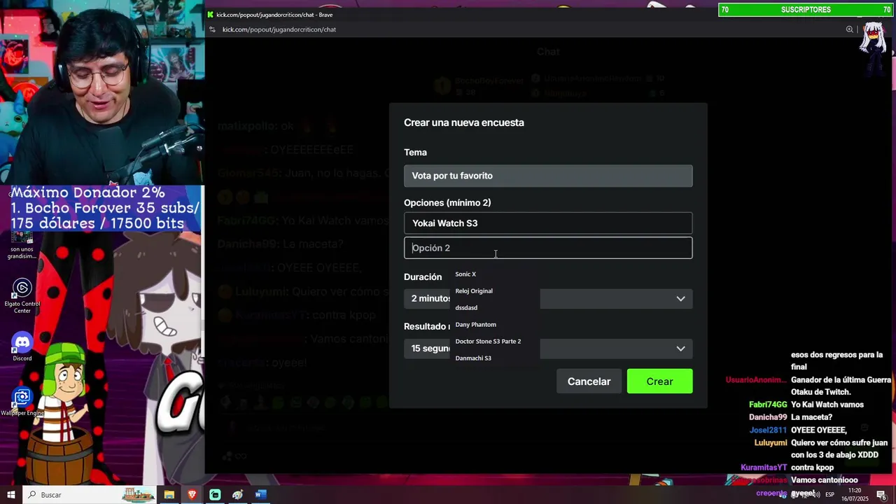Image resolution: width=896 pixels, height=504 pixels.
Task: Expand the Duración dropdown arrow
Action: [x=680, y=299]
